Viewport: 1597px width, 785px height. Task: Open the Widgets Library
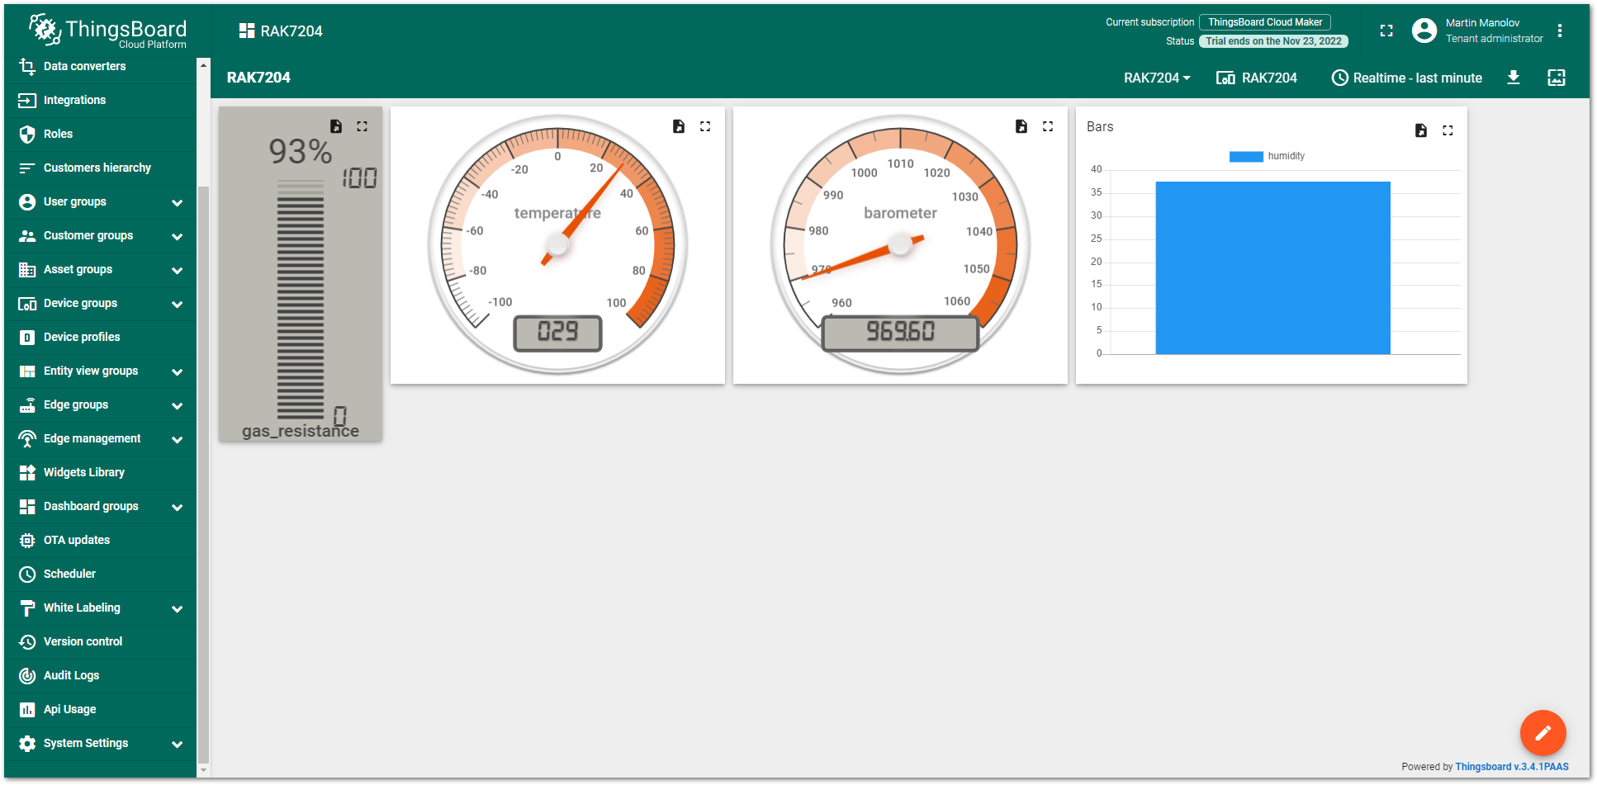click(83, 471)
